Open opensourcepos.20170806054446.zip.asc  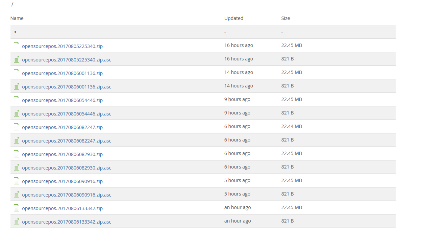click(x=67, y=113)
